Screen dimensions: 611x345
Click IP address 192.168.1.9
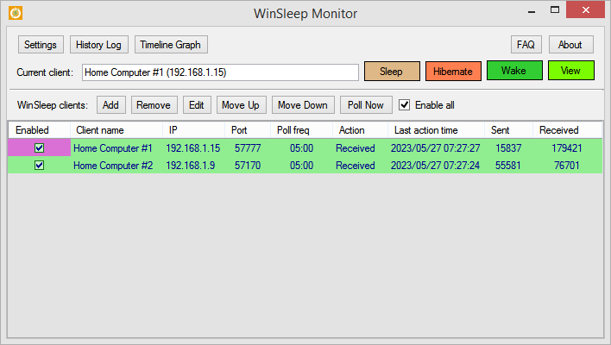click(191, 166)
